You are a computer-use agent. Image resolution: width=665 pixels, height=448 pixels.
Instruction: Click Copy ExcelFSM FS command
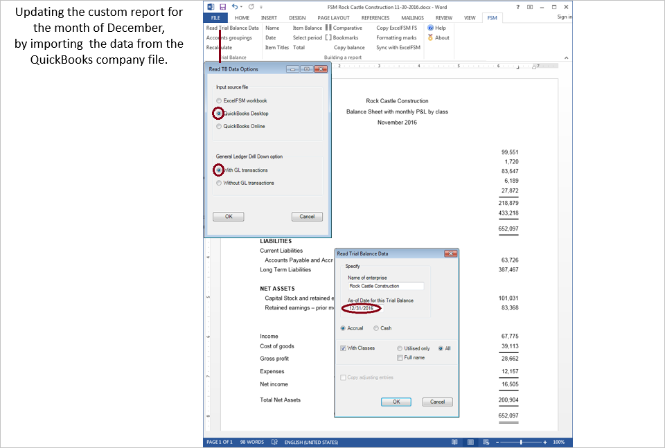point(396,28)
